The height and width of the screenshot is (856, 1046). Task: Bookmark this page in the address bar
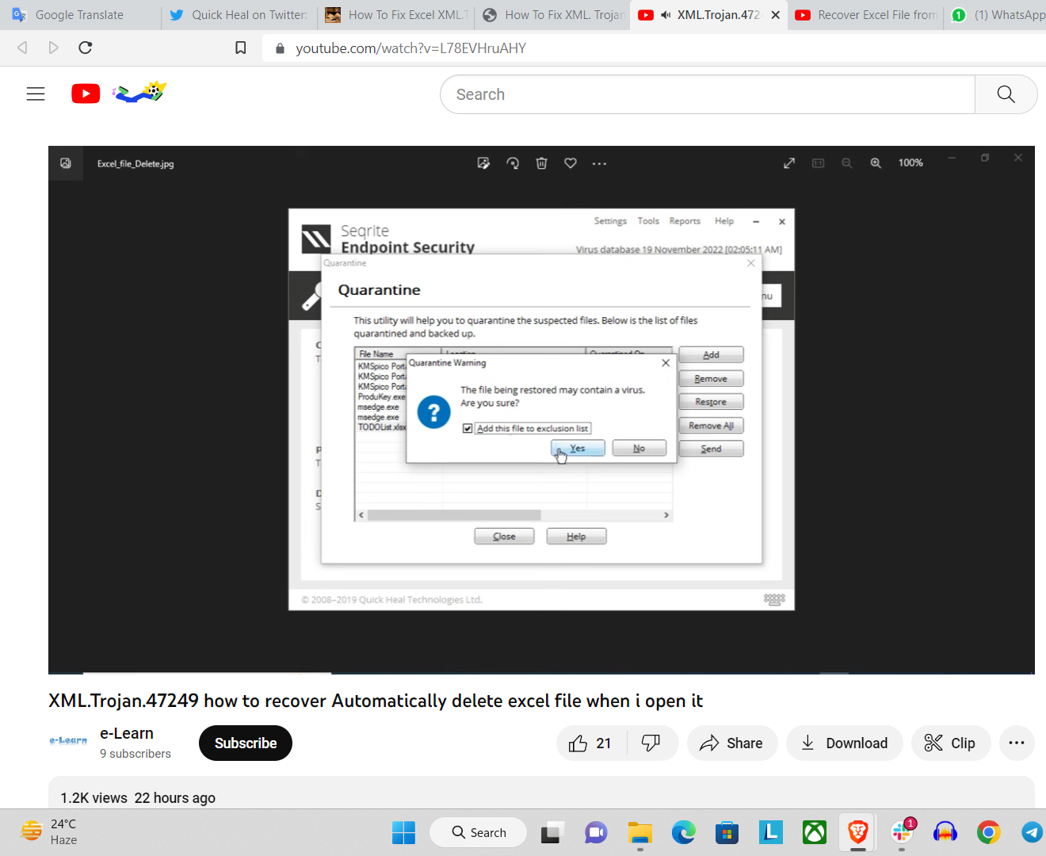tap(241, 48)
